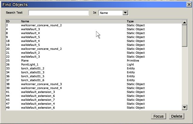This screenshot has width=193, height=124.
Task: Click the scrollbar up arrow
Action: coord(185,22)
